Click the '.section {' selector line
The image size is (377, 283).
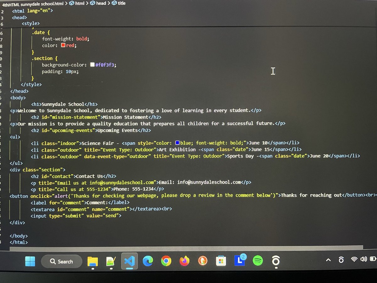(x=45, y=58)
